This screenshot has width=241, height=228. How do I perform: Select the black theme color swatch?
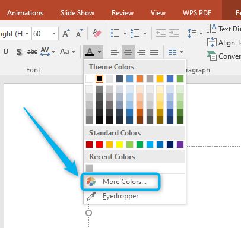click(99, 79)
